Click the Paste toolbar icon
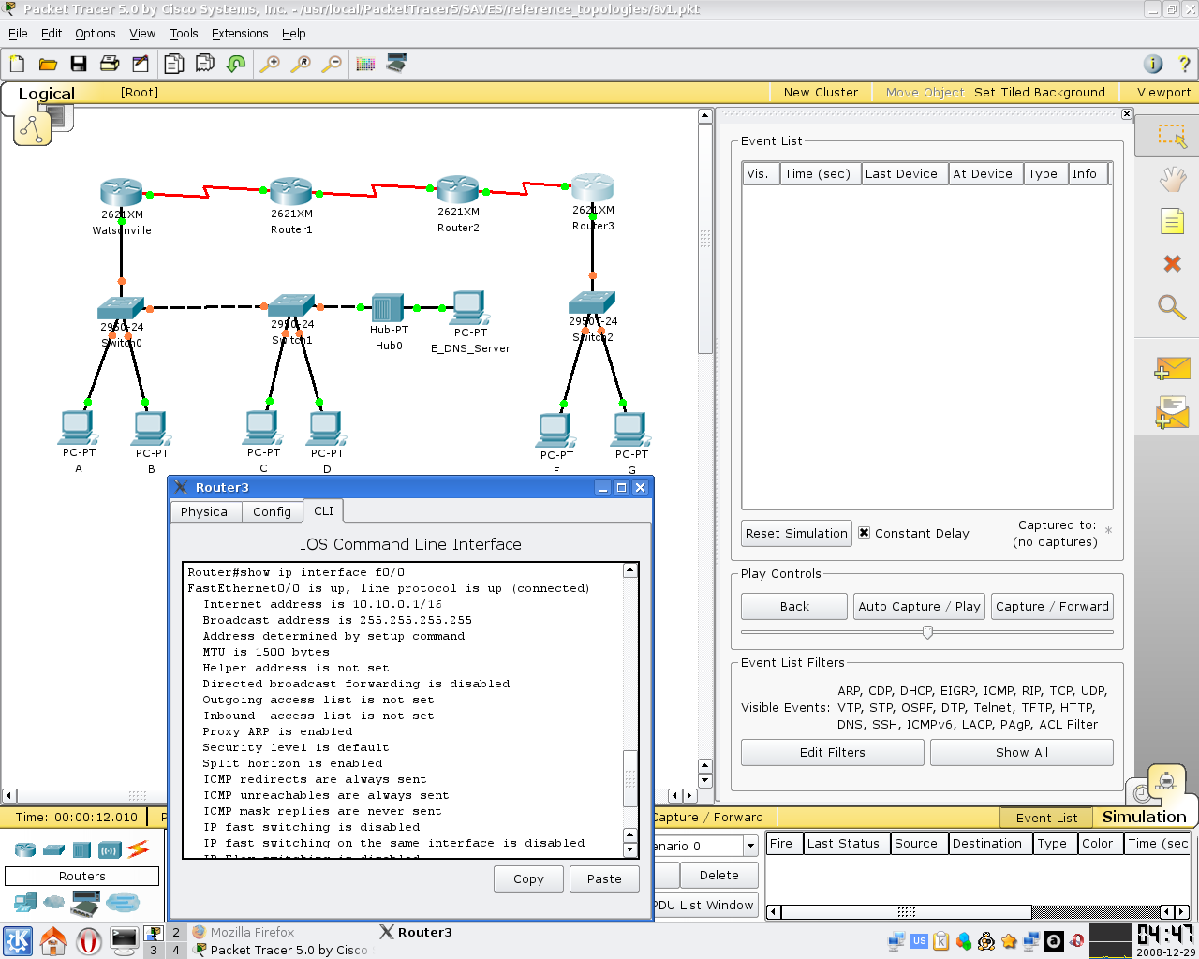 pos(205,64)
